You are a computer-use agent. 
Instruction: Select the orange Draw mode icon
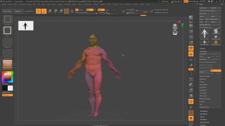44,11
